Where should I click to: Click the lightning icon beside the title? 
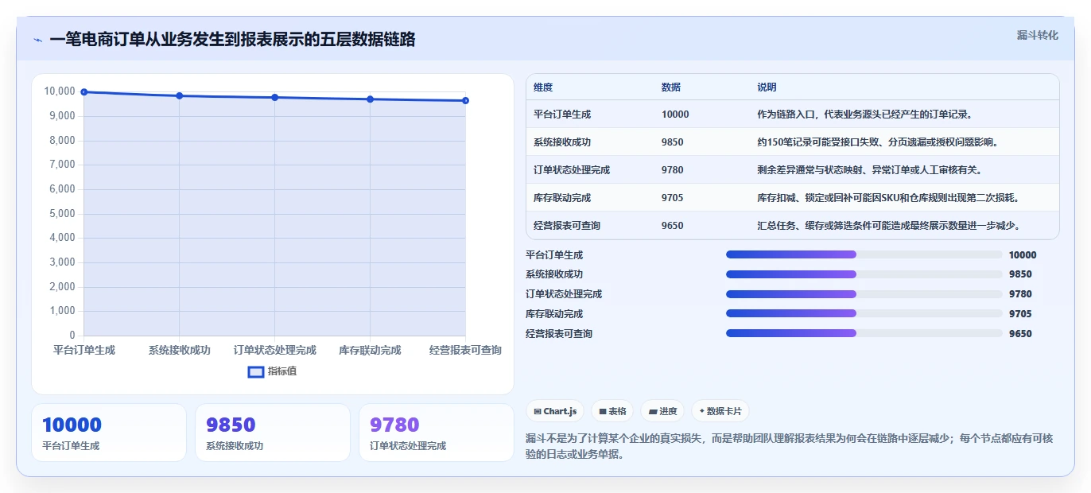(38, 40)
